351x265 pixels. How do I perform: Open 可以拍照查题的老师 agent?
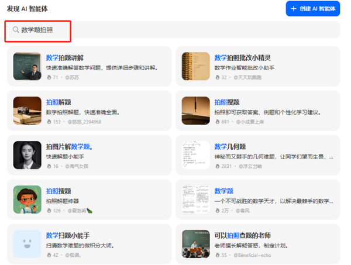257,244
